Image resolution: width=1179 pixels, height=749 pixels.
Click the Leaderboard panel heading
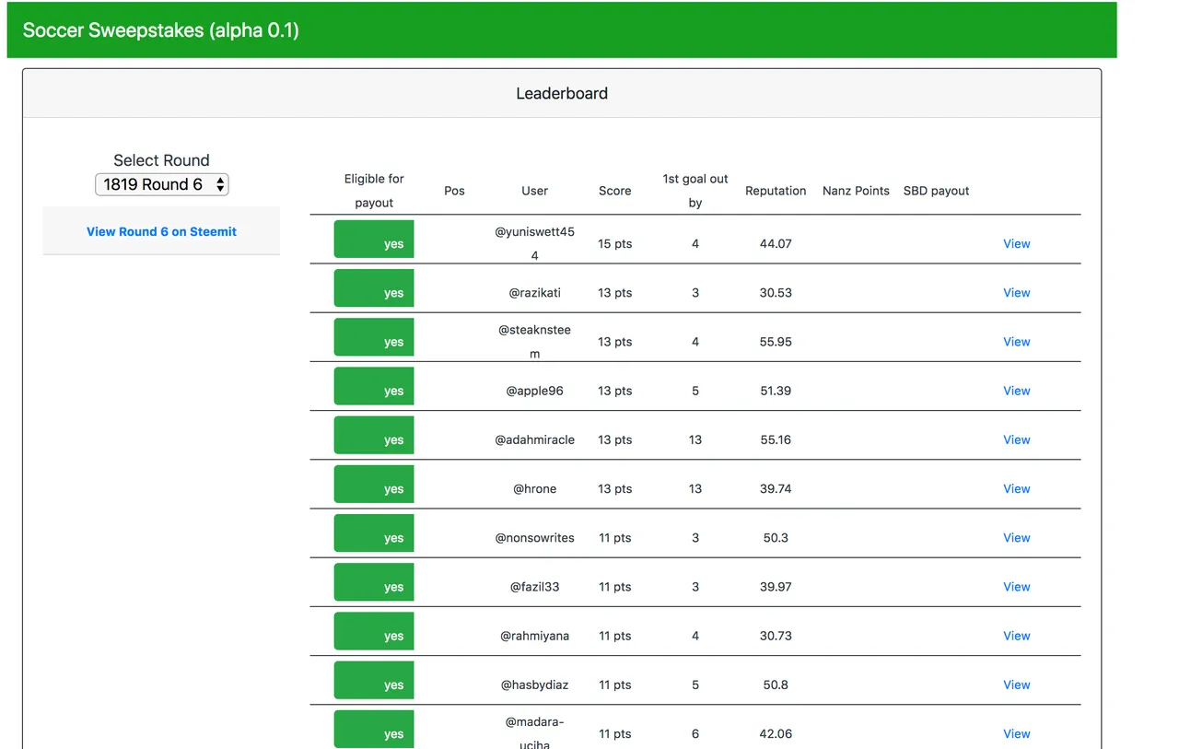click(x=562, y=93)
